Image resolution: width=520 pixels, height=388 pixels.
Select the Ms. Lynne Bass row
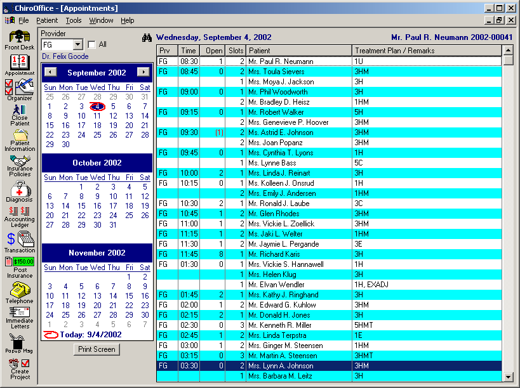tap(329, 163)
